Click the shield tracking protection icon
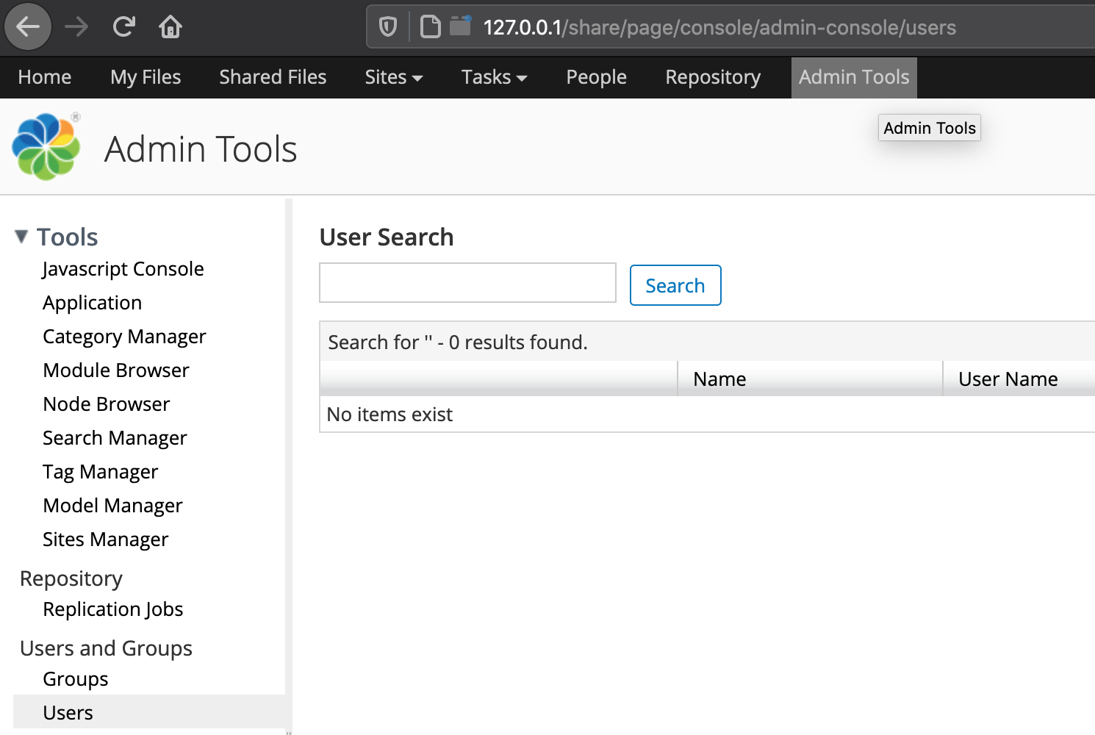The width and height of the screenshot is (1095, 735). coord(388,27)
